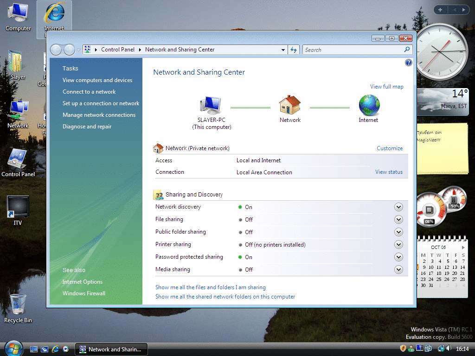Open the ITV desktop shortcut
The image size is (475, 356).
tap(18, 210)
